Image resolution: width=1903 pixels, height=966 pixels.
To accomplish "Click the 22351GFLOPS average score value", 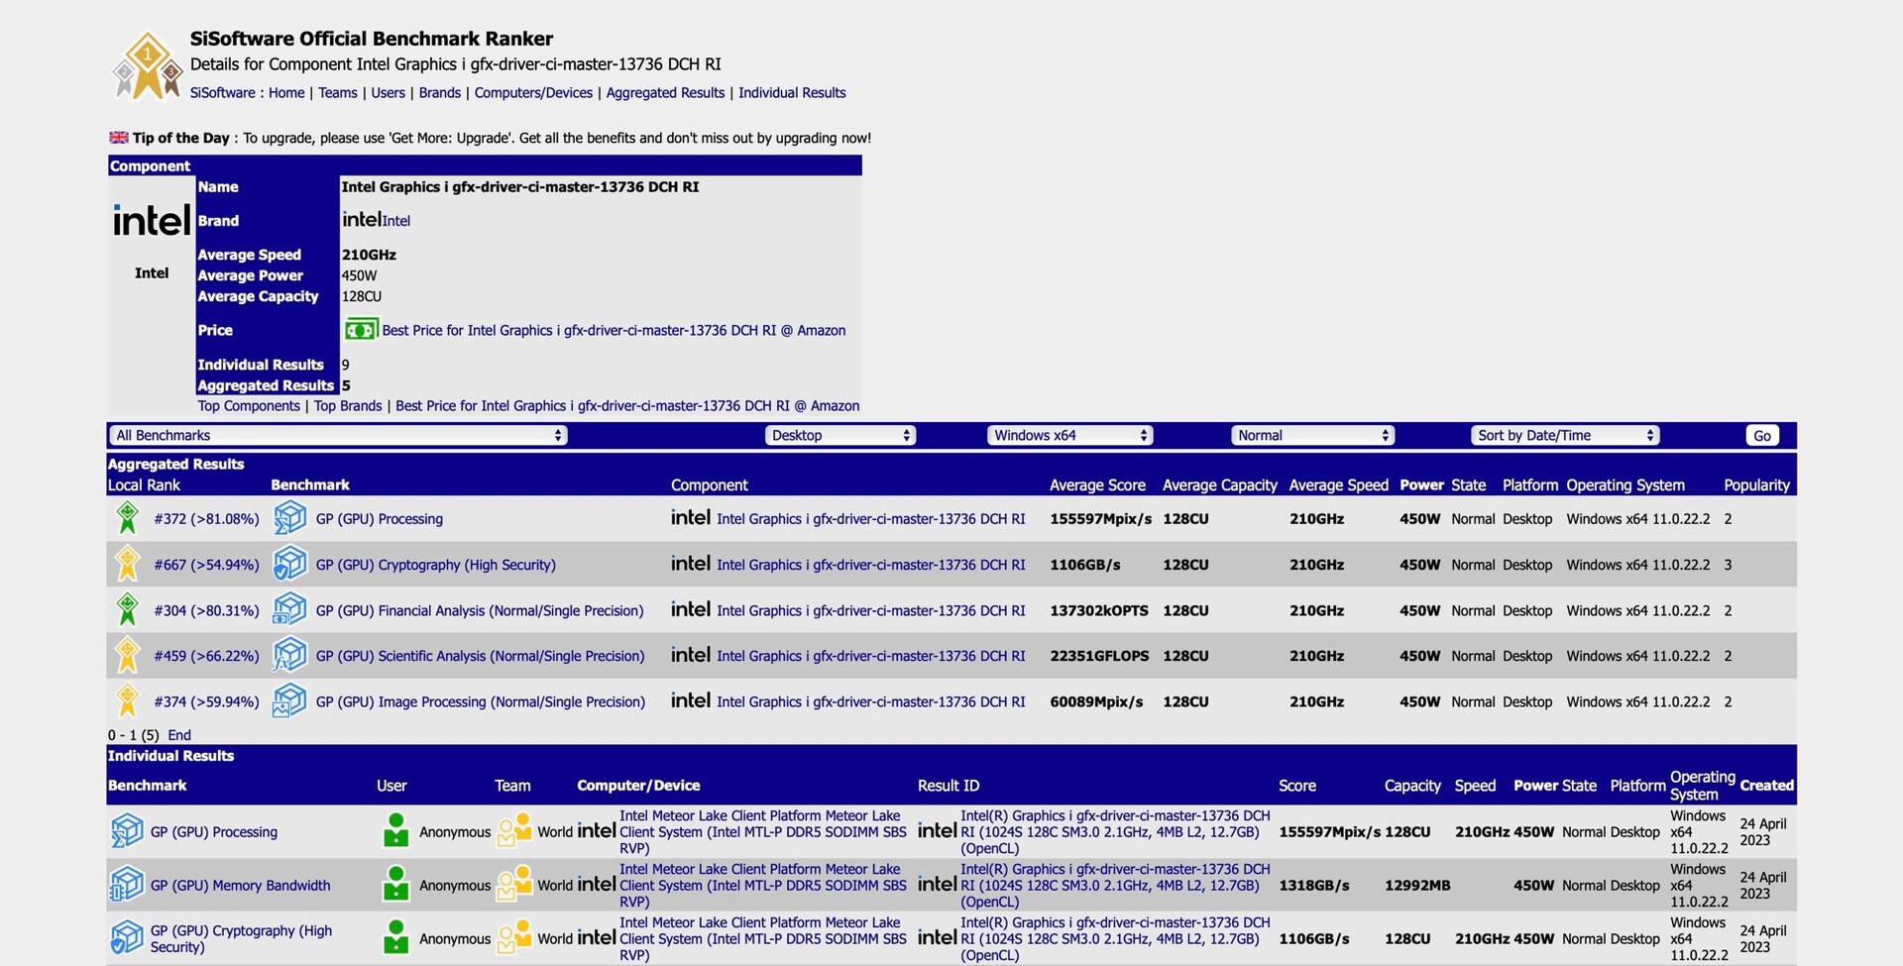I will 1100,656.
